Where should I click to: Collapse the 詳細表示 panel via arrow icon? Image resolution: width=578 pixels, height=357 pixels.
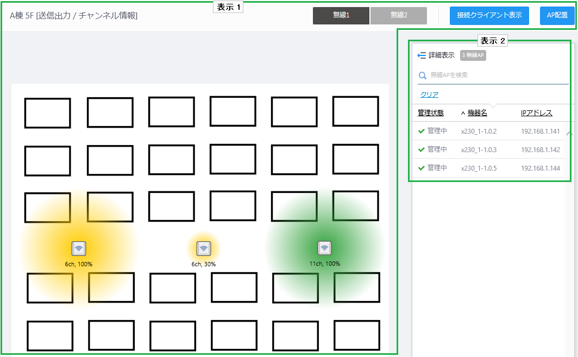422,55
